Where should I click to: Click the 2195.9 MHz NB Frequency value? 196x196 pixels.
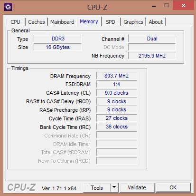[152, 56]
